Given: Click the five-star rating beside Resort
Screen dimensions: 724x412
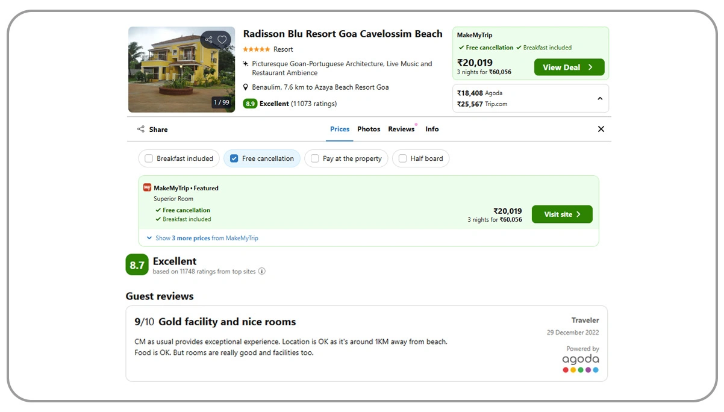Looking at the screenshot, I should pos(255,49).
